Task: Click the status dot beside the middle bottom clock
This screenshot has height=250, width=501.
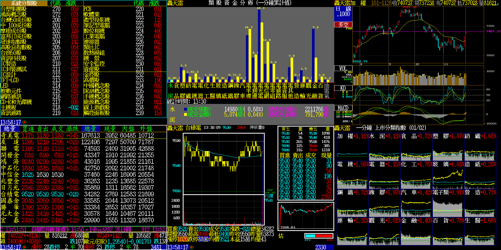Action: click(192, 247)
